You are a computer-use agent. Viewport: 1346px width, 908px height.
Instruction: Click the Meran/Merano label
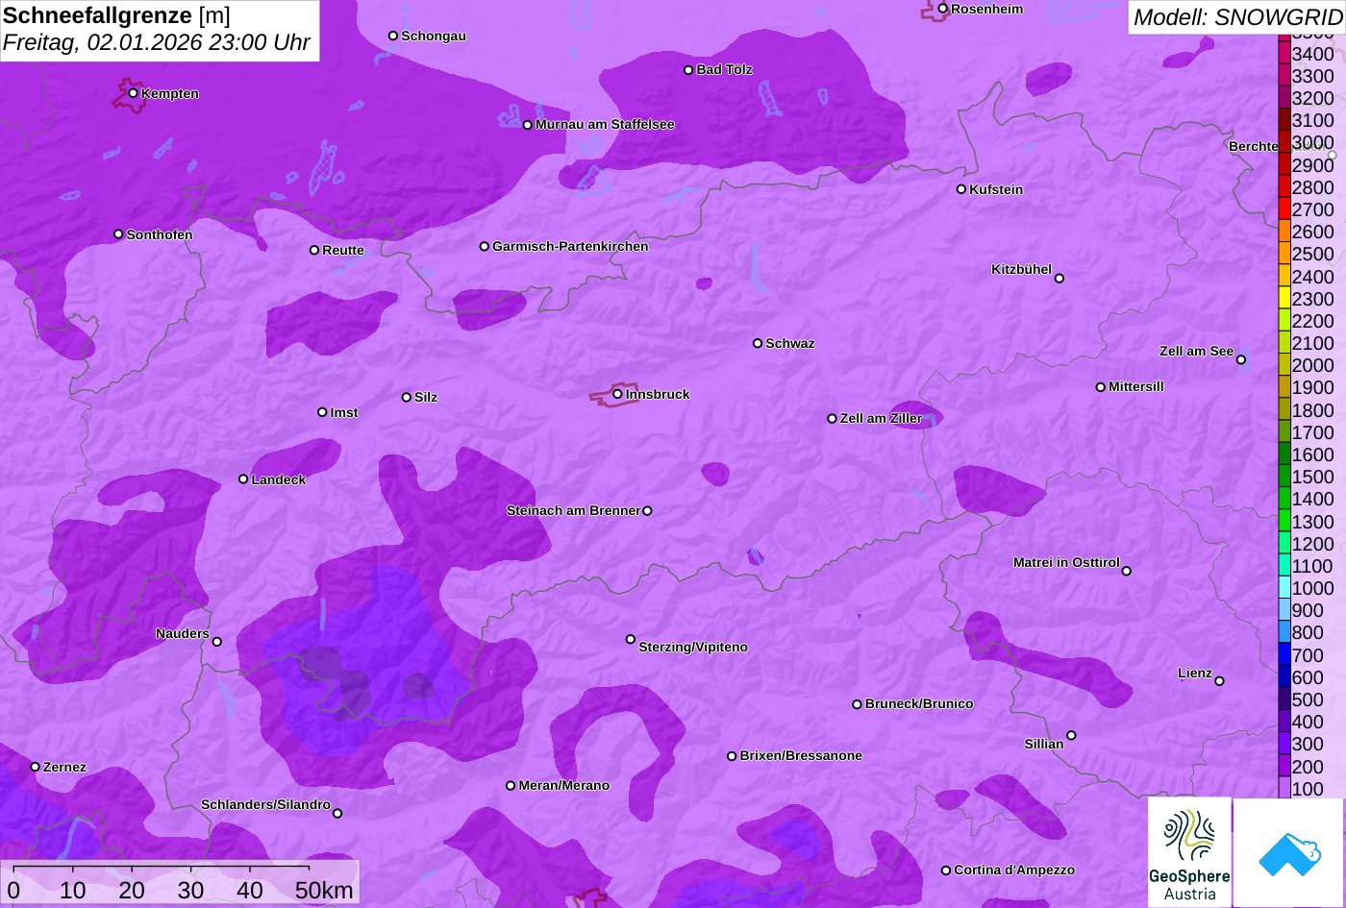[564, 785]
